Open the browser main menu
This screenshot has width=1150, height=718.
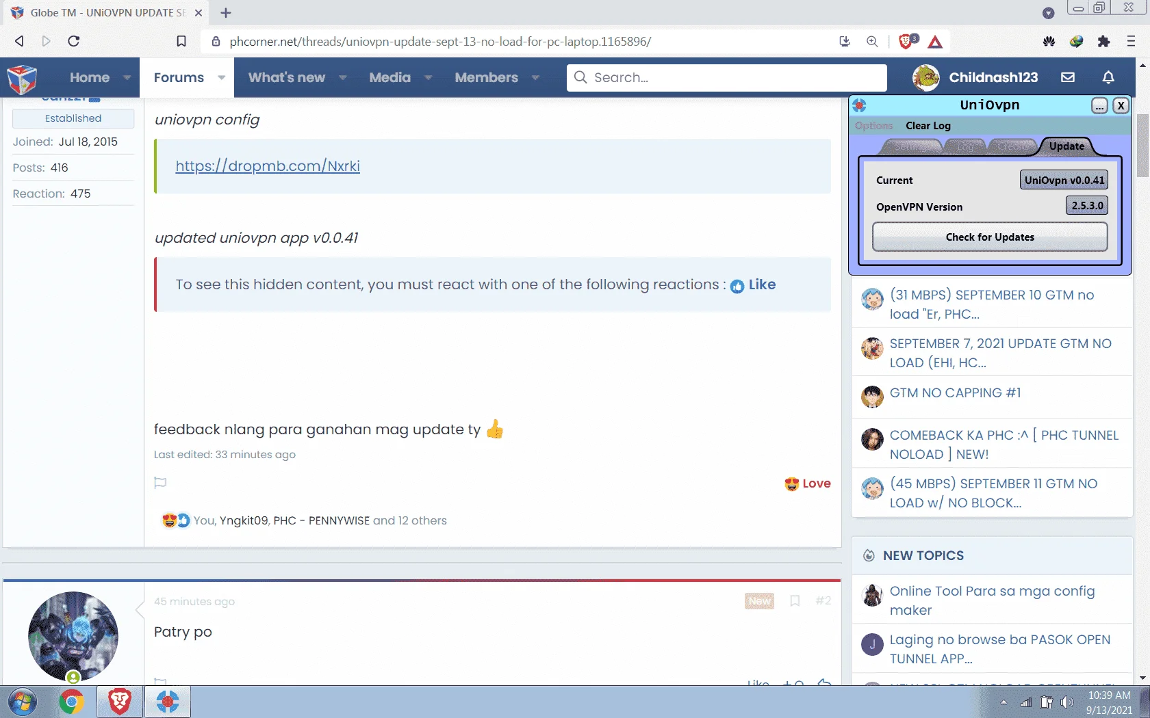pyautogui.click(x=1131, y=41)
